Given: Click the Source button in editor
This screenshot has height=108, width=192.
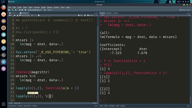Looking at the screenshot, I should [x=90, y=15].
